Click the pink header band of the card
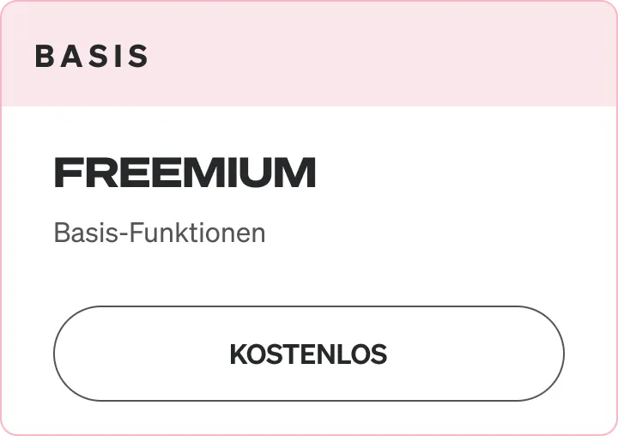Viewport: 618px width, 436px height. tap(386, 57)
